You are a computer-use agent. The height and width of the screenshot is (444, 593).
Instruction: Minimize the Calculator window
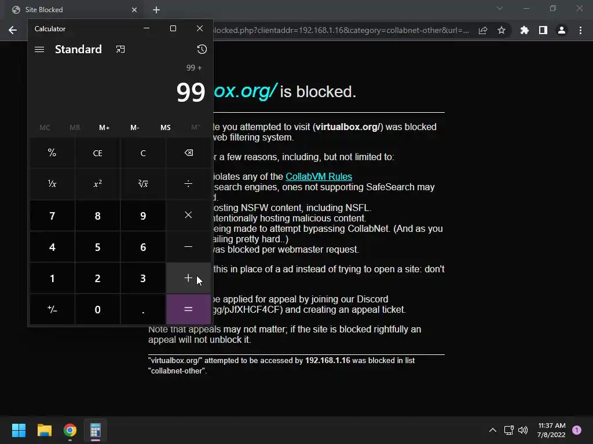(147, 28)
